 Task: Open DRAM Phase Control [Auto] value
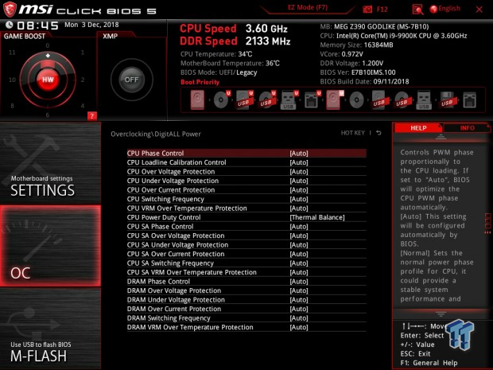299,281
